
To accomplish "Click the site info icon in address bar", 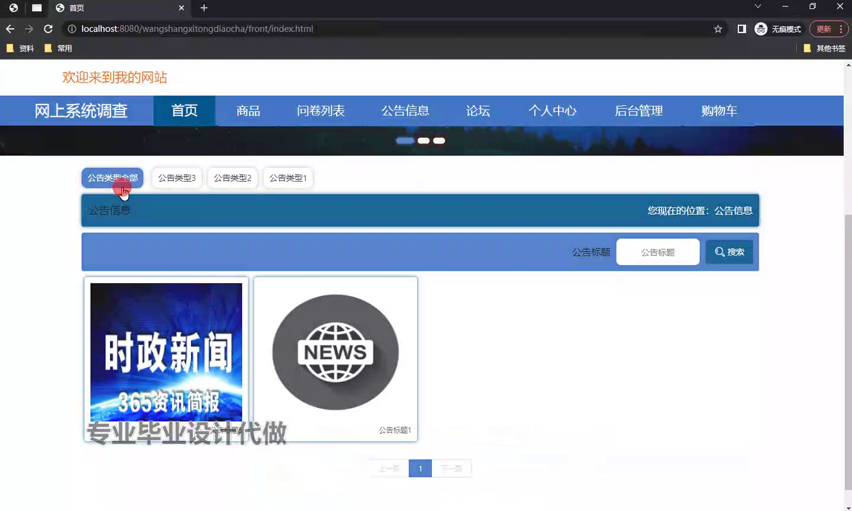I will coord(72,28).
